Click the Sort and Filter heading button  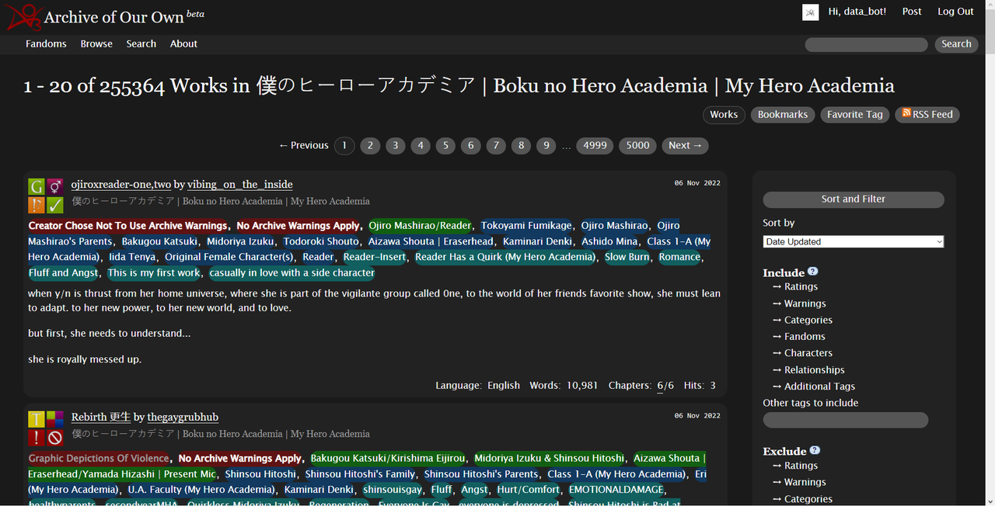tap(854, 199)
